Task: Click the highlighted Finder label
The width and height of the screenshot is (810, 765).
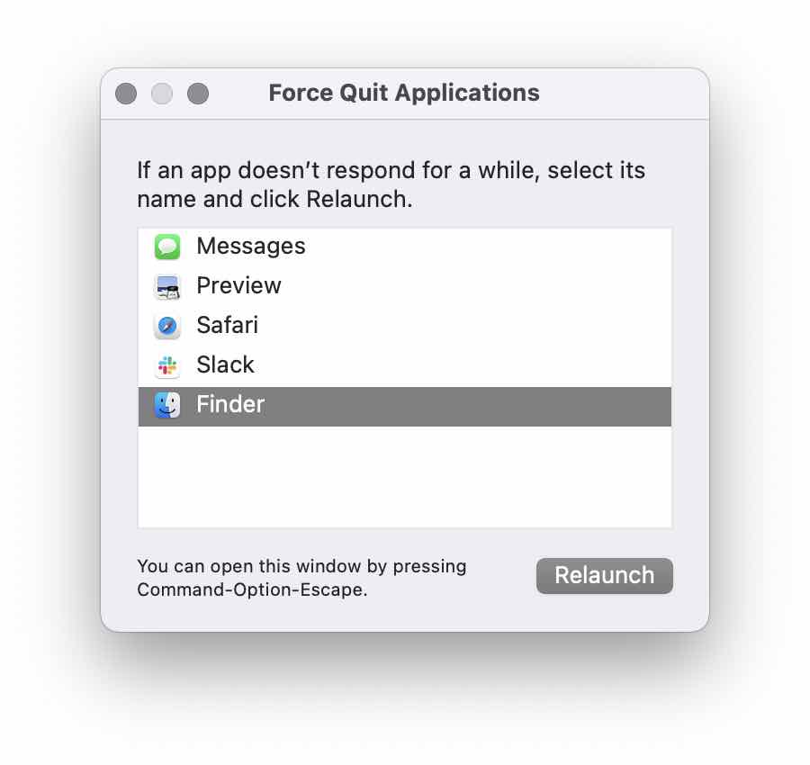Action: click(x=230, y=404)
